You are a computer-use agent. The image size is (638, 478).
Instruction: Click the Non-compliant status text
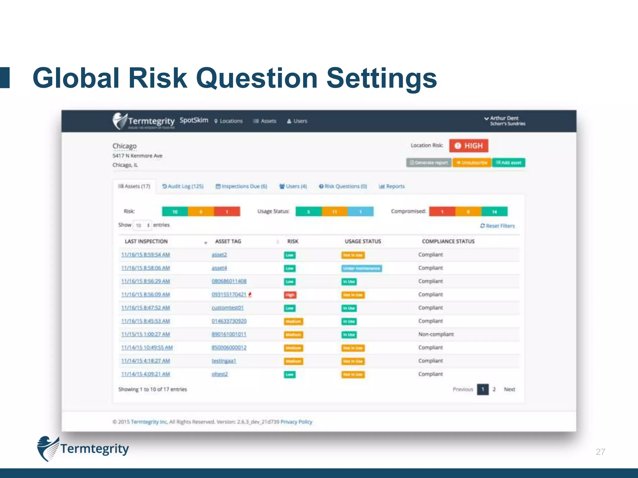coord(436,334)
